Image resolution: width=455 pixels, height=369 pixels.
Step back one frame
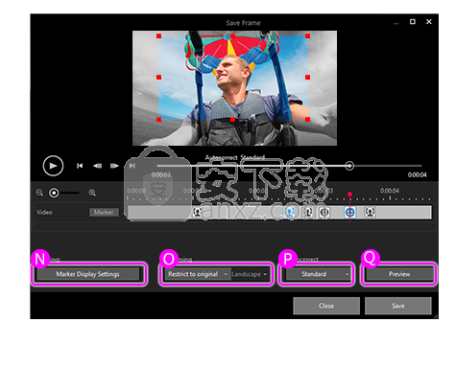[97, 166]
